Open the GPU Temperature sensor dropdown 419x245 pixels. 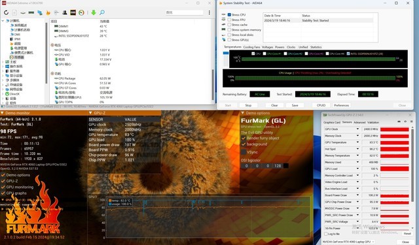(x=357, y=142)
